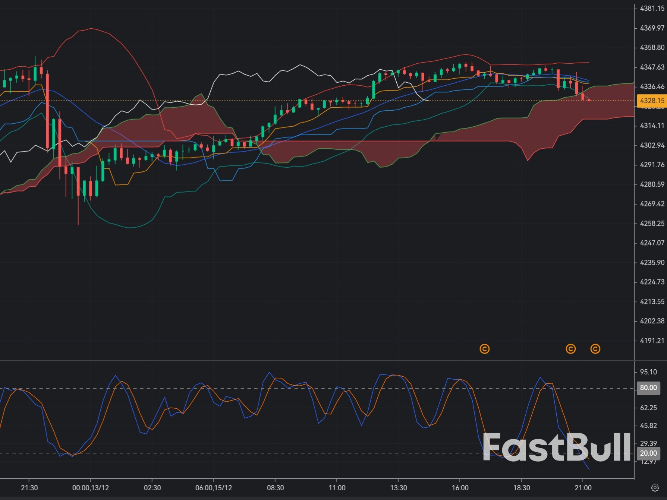Click the 20.00 oversold level label
This screenshot has width=667, height=500.
648,453
